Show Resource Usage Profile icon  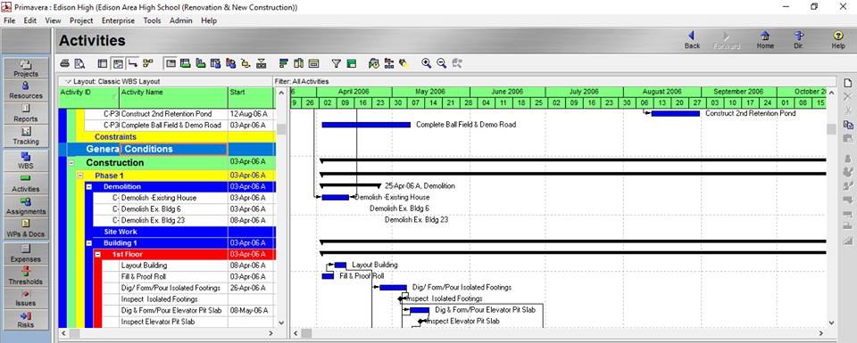(x=230, y=63)
